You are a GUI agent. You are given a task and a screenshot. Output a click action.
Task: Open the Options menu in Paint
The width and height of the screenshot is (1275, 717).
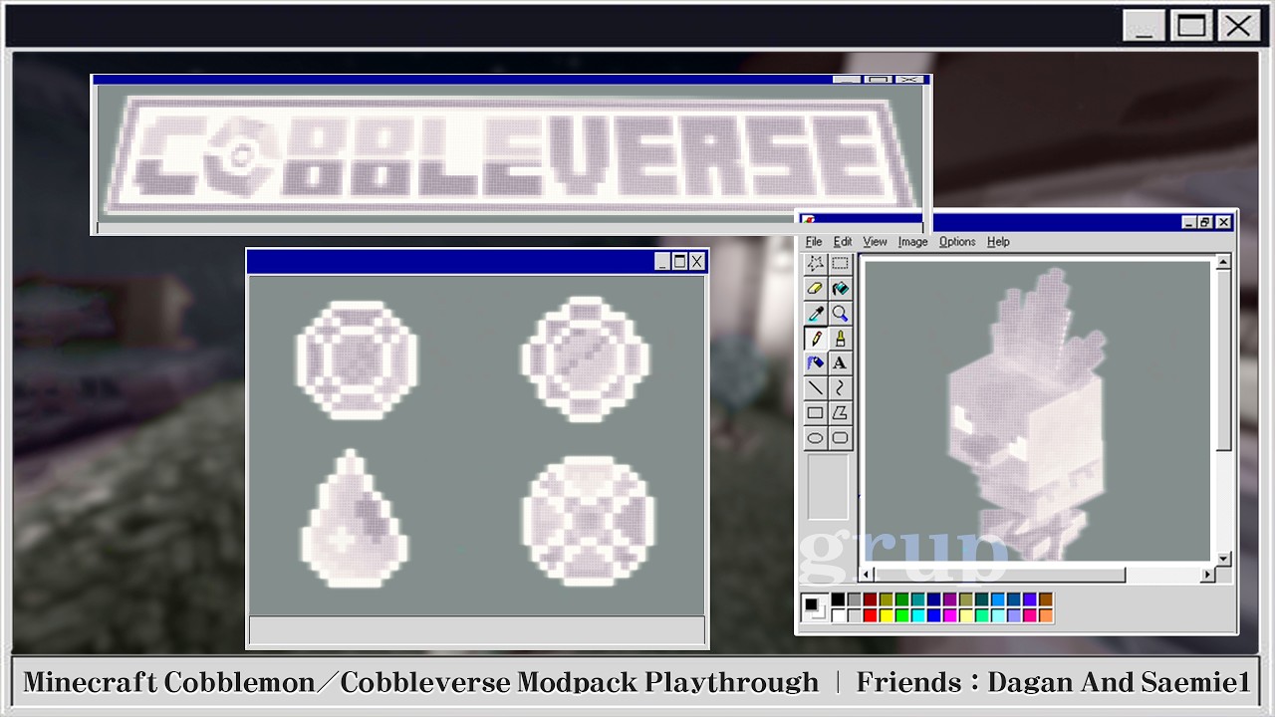click(957, 242)
